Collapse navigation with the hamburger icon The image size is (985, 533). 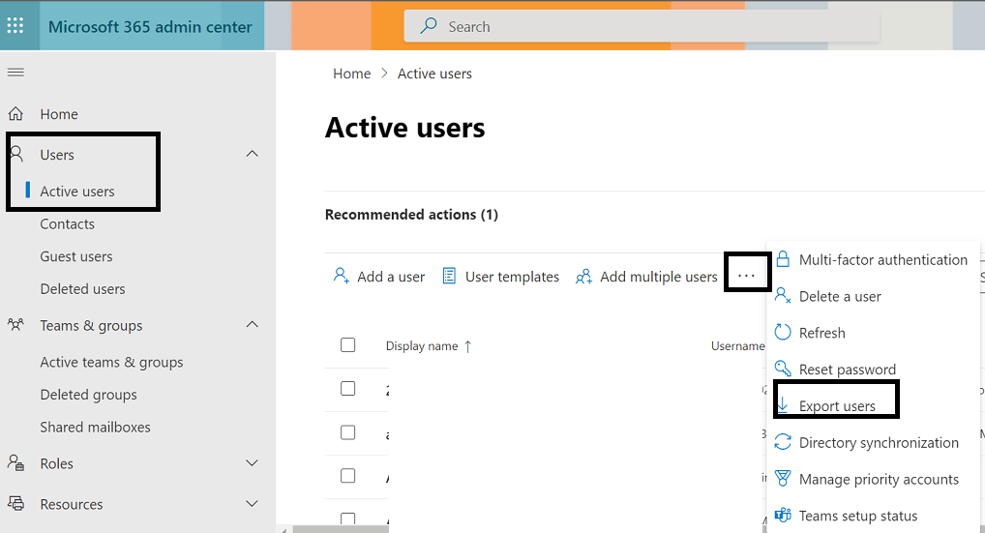pos(15,73)
